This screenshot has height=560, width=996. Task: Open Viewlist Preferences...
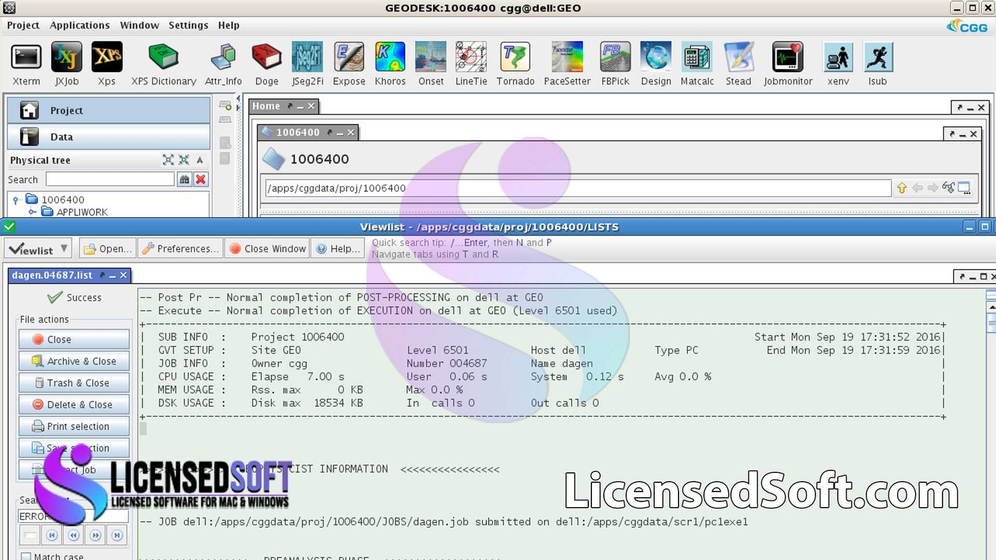(x=181, y=249)
